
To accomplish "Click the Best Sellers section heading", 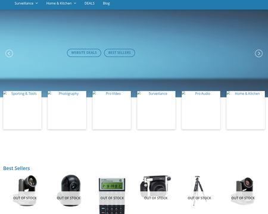I will click(x=17, y=168).
